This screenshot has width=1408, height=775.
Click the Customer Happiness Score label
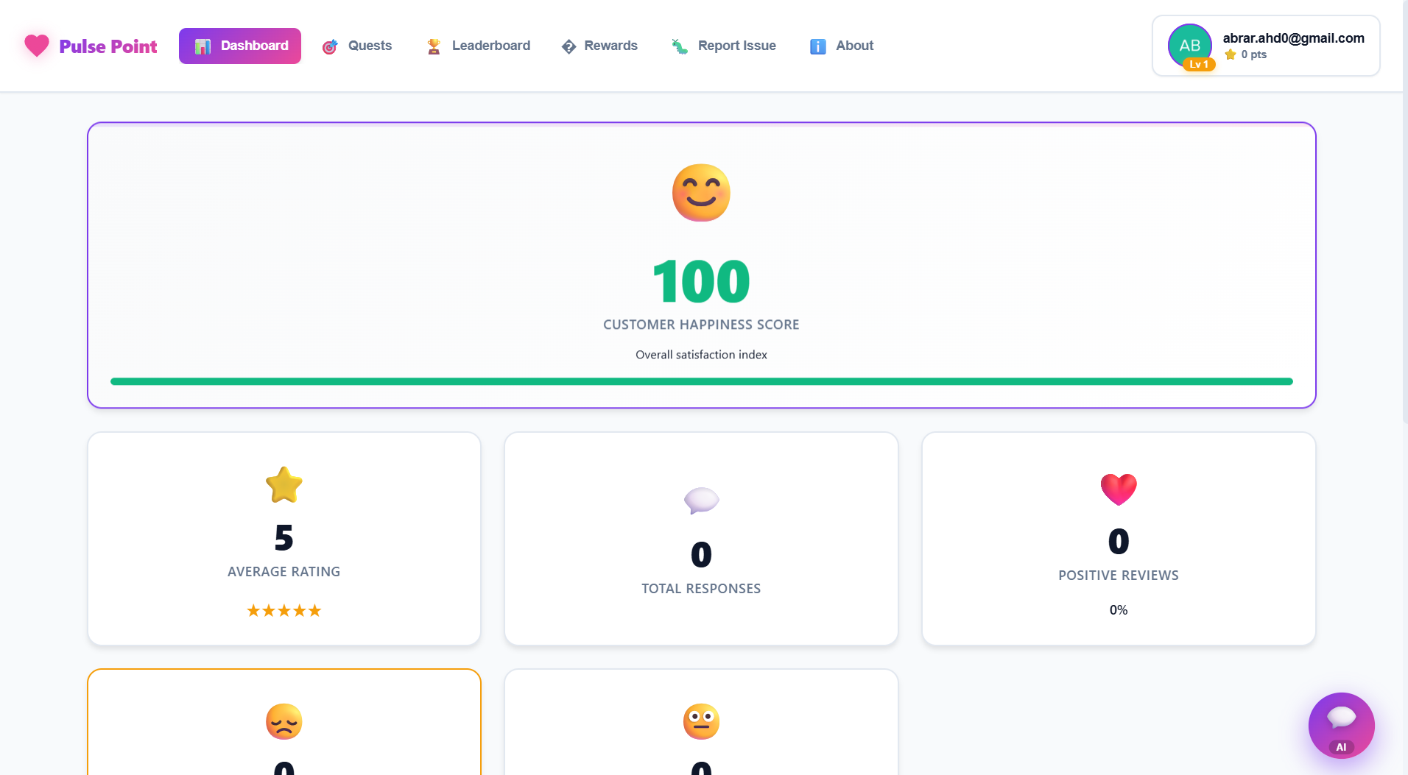click(701, 325)
